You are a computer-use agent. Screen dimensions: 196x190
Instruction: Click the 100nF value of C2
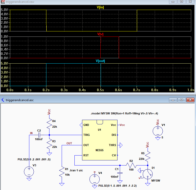point(39,139)
